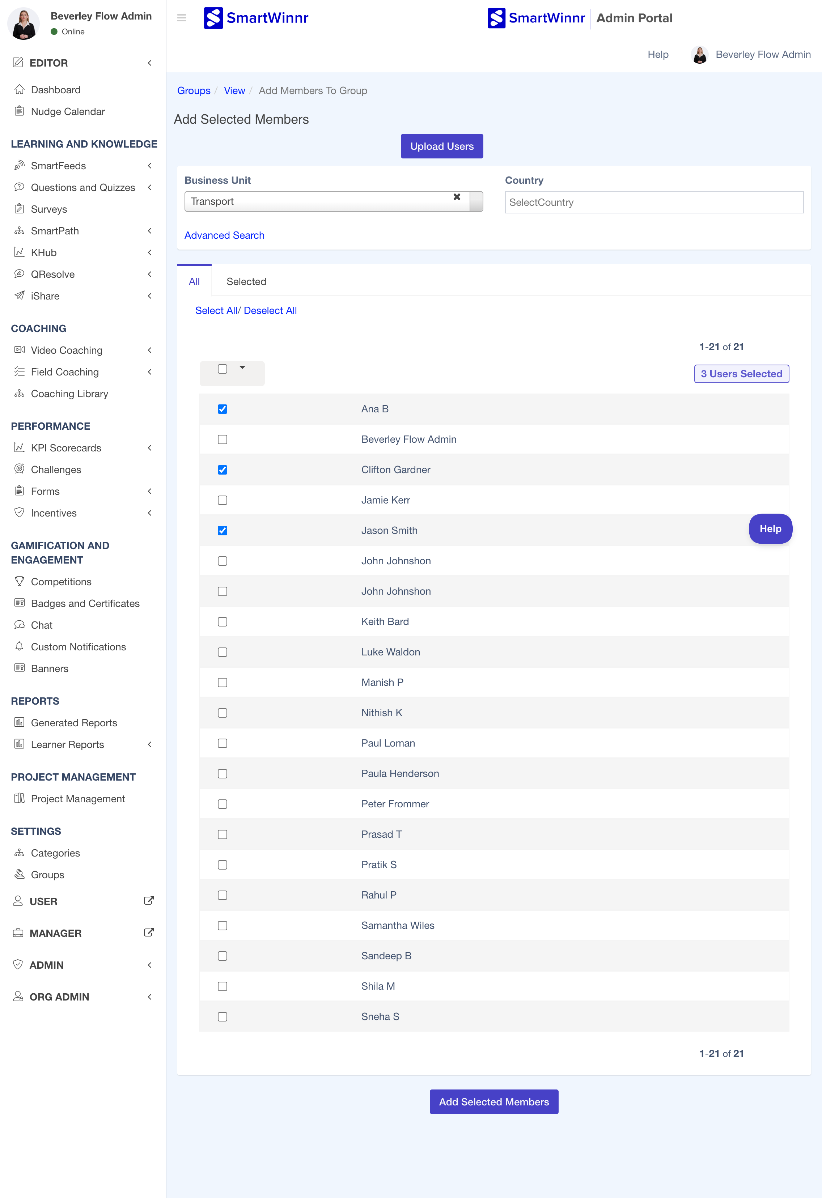The image size is (822, 1198).
Task: Click the Nudge Calendar sidebar icon
Action: click(x=19, y=111)
